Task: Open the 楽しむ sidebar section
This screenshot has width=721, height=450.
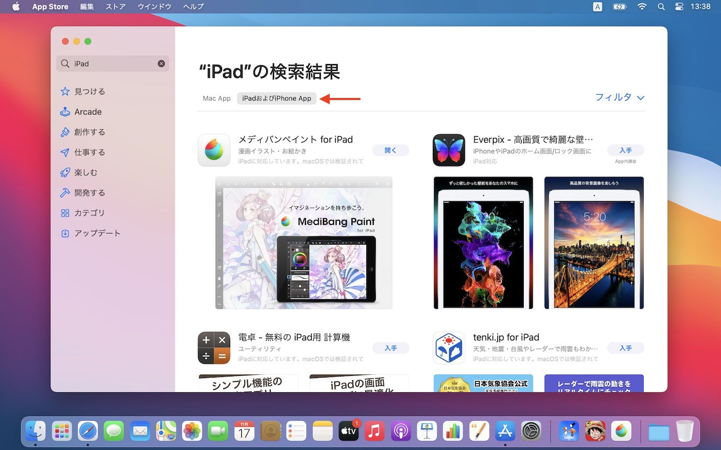Action: pos(79,173)
